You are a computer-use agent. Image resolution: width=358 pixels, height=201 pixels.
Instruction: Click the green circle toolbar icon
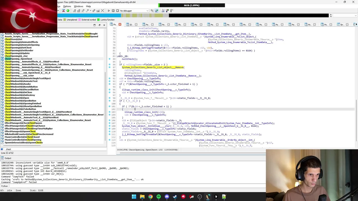click(68, 11)
